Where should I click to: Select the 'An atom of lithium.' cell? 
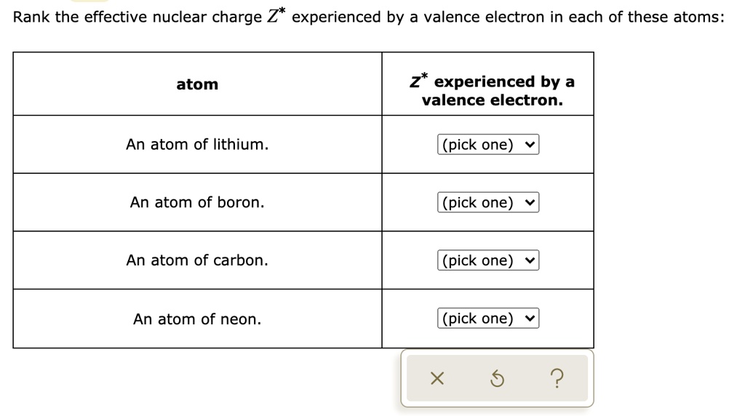point(197,145)
